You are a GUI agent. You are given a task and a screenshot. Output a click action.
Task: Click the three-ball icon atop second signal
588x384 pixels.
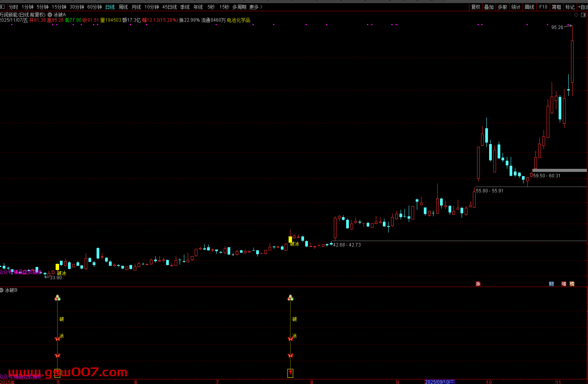point(291,297)
